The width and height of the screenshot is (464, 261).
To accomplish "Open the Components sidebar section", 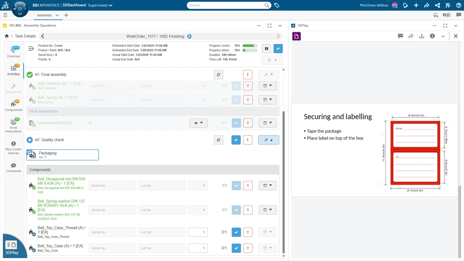I will click(14, 106).
